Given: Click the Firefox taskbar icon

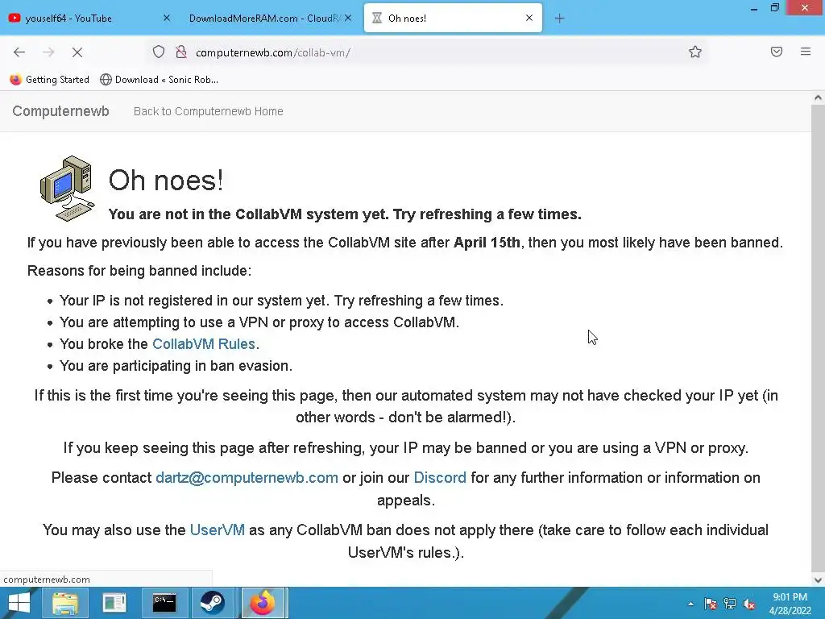Looking at the screenshot, I should [263, 603].
